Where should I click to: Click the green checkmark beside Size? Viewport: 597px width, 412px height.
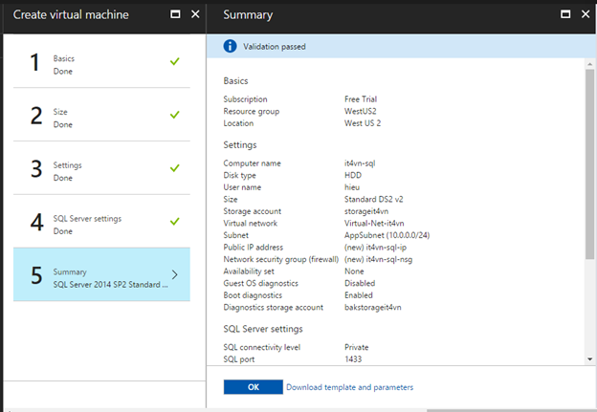(x=174, y=115)
